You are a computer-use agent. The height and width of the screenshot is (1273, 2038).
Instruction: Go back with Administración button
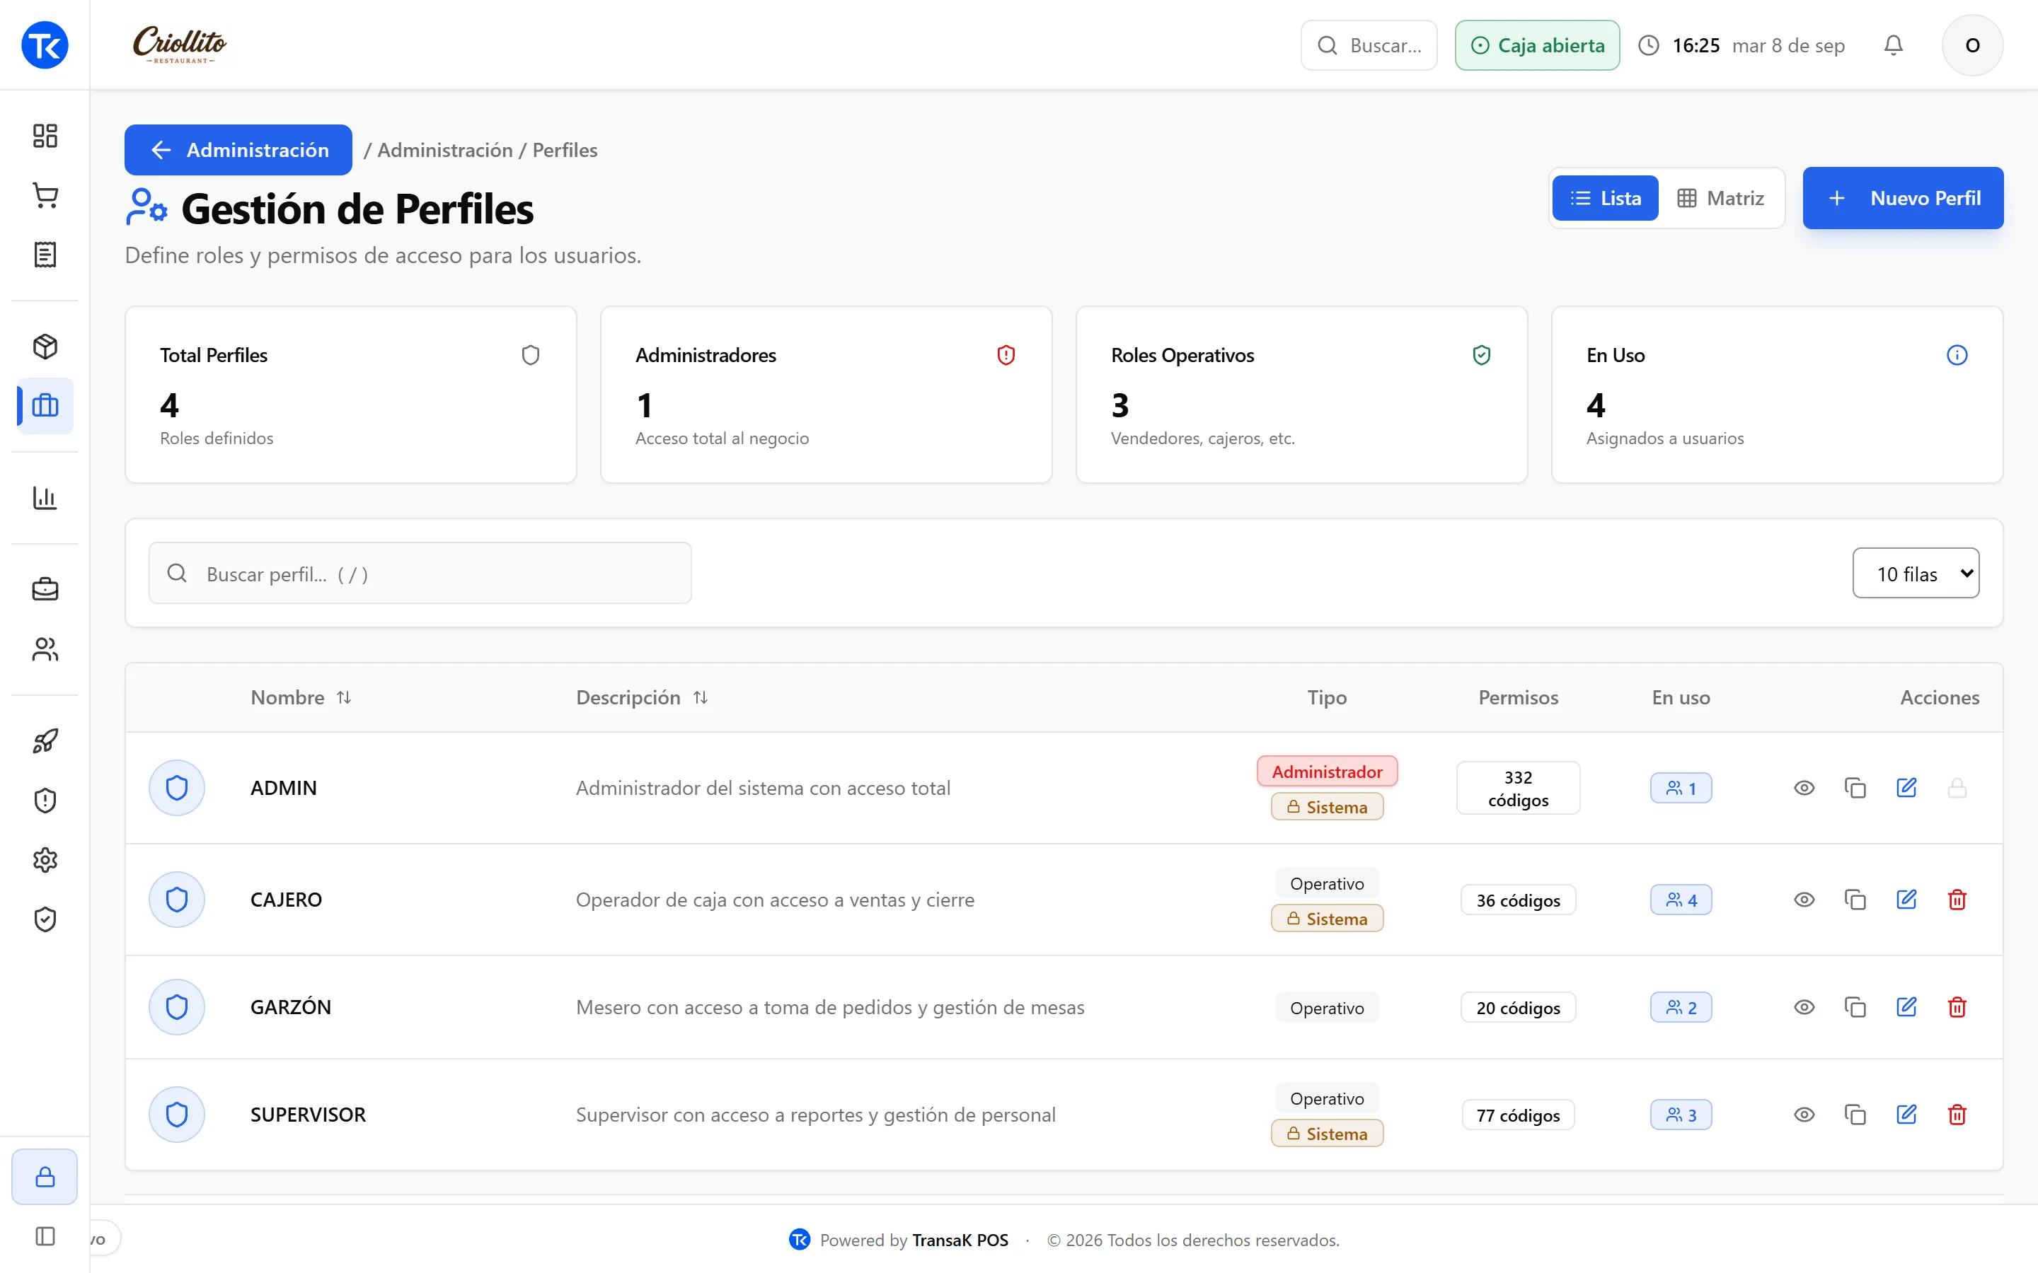click(238, 150)
